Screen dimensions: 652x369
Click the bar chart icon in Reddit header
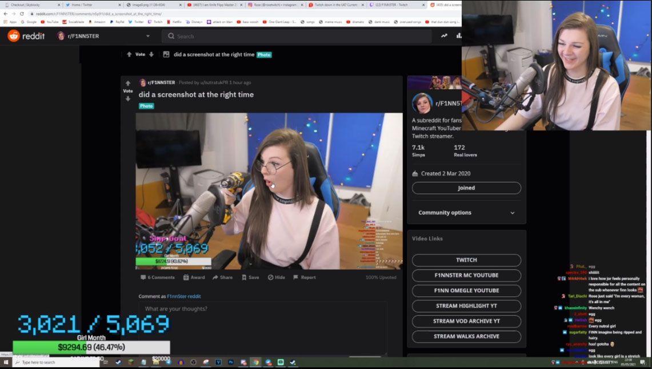459,36
